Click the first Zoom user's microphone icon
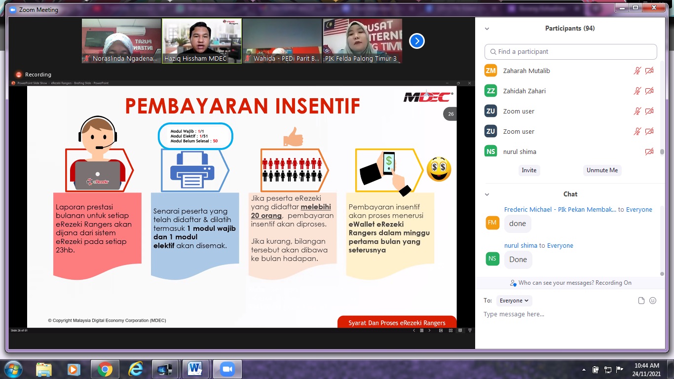This screenshot has height=379, width=674. (x=637, y=111)
